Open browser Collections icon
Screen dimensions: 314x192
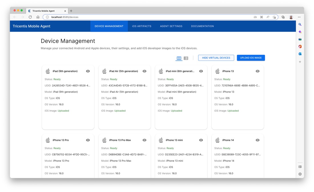(283, 17)
